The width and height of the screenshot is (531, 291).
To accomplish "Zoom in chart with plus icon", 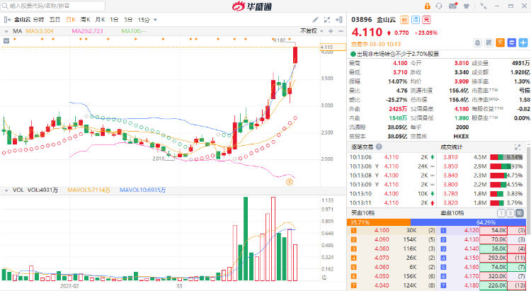I will pos(331,31).
